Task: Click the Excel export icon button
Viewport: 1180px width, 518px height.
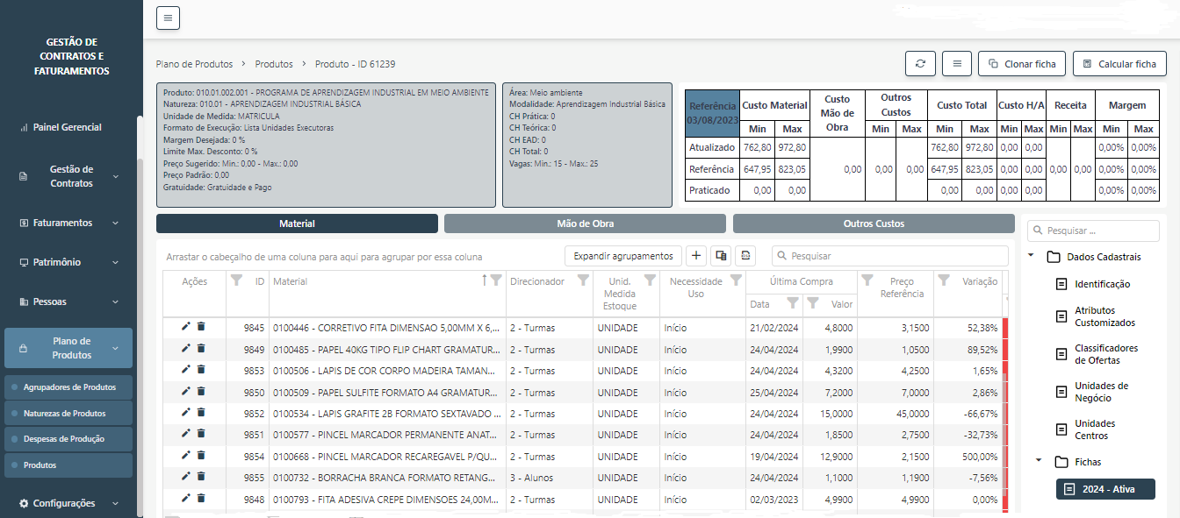Action: 745,256
